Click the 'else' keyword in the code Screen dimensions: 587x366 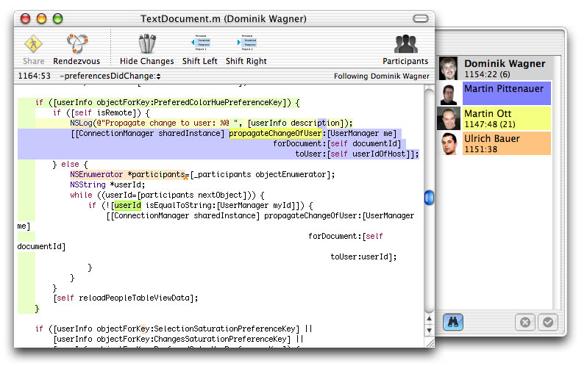point(70,164)
